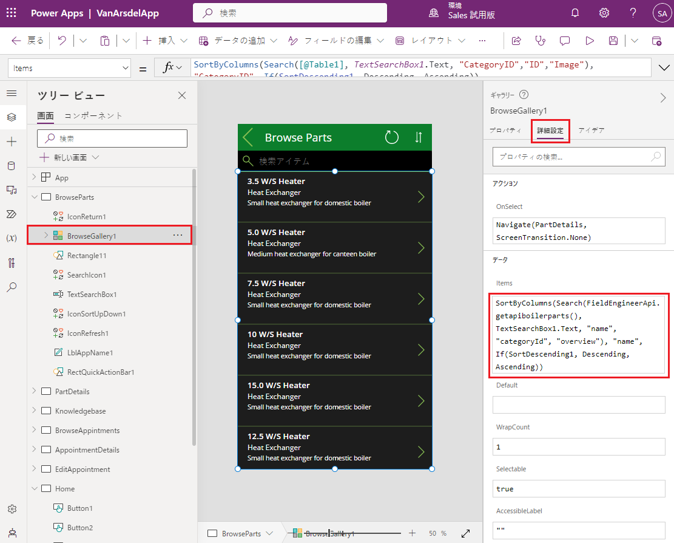Close the Tree view panel

182,95
